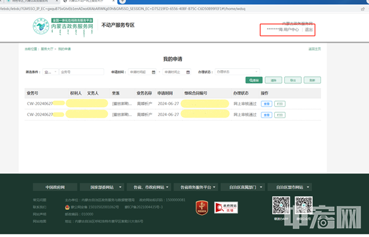This screenshot has width=369, height=237.
Task: Click the 坐落 column header
Action: [116, 94]
